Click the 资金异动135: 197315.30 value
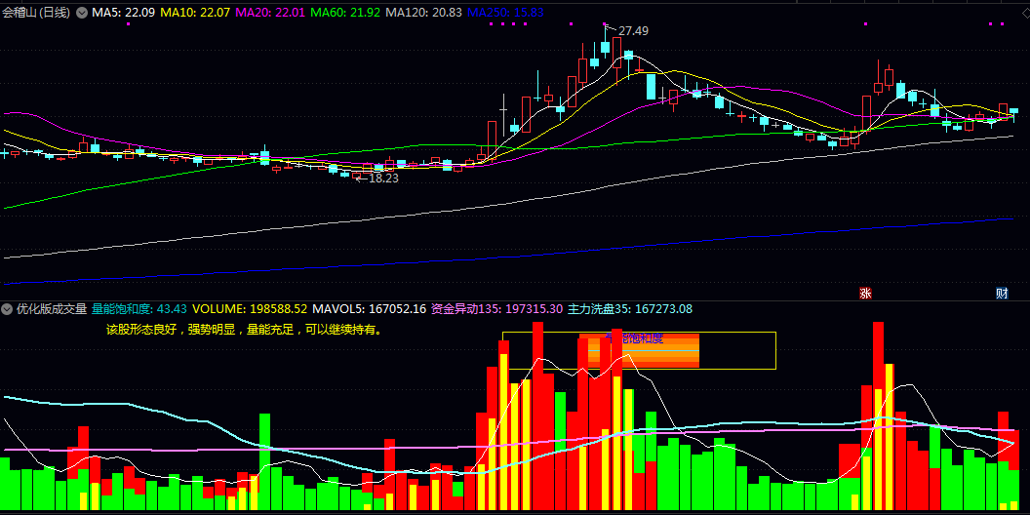The height and width of the screenshot is (515, 1030). click(x=496, y=309)
